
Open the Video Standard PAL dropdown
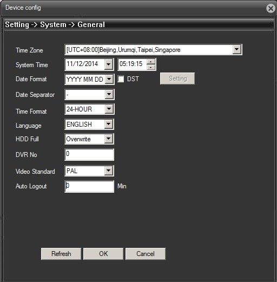click(109, 170)
